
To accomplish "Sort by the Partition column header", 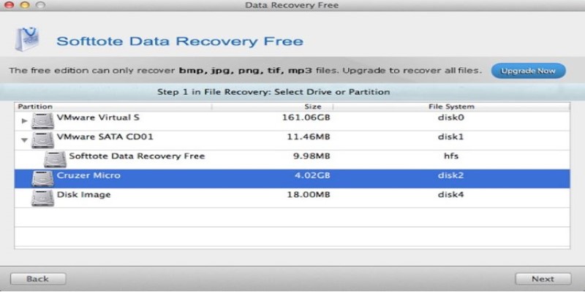I will 113,107.
